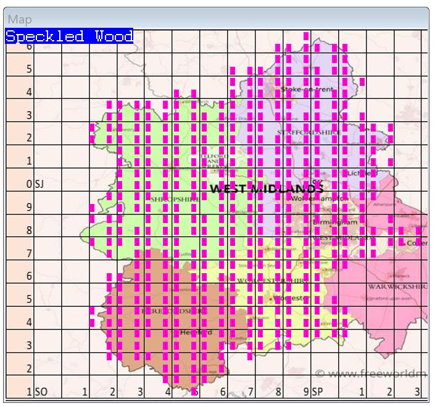Click the SHROPSHIRE county label
The width and height of the screenshot is (435, 406).
pos(174,199)
